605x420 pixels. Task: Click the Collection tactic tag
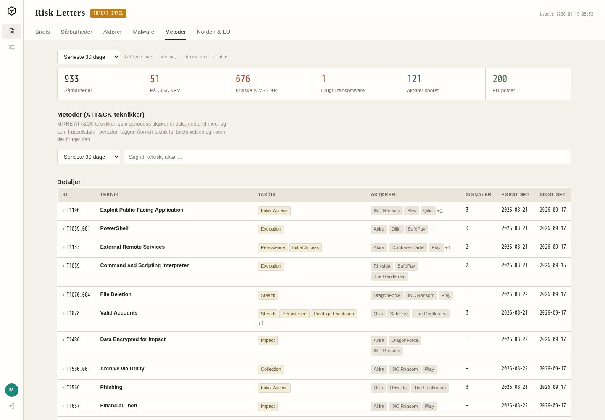pyautogui.click(x=271, y=370)
